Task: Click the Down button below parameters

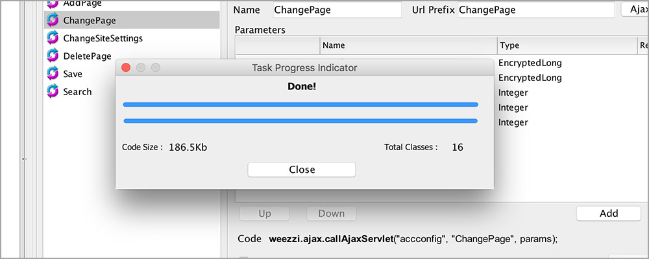Action: (x=331, y=213)
